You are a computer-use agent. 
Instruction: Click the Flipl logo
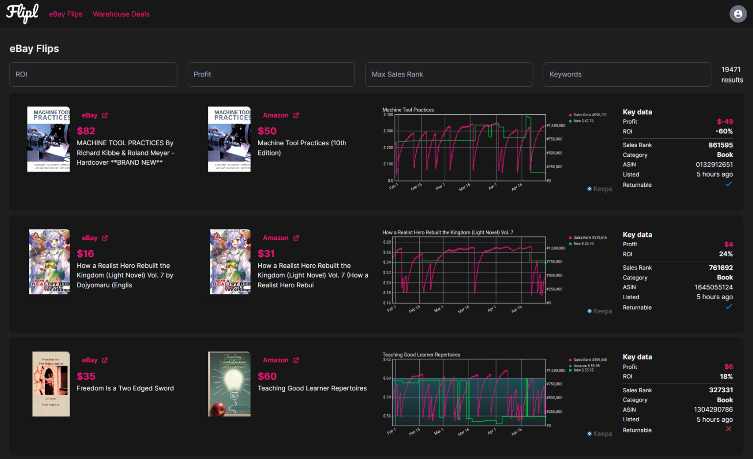tap(22, 13)
